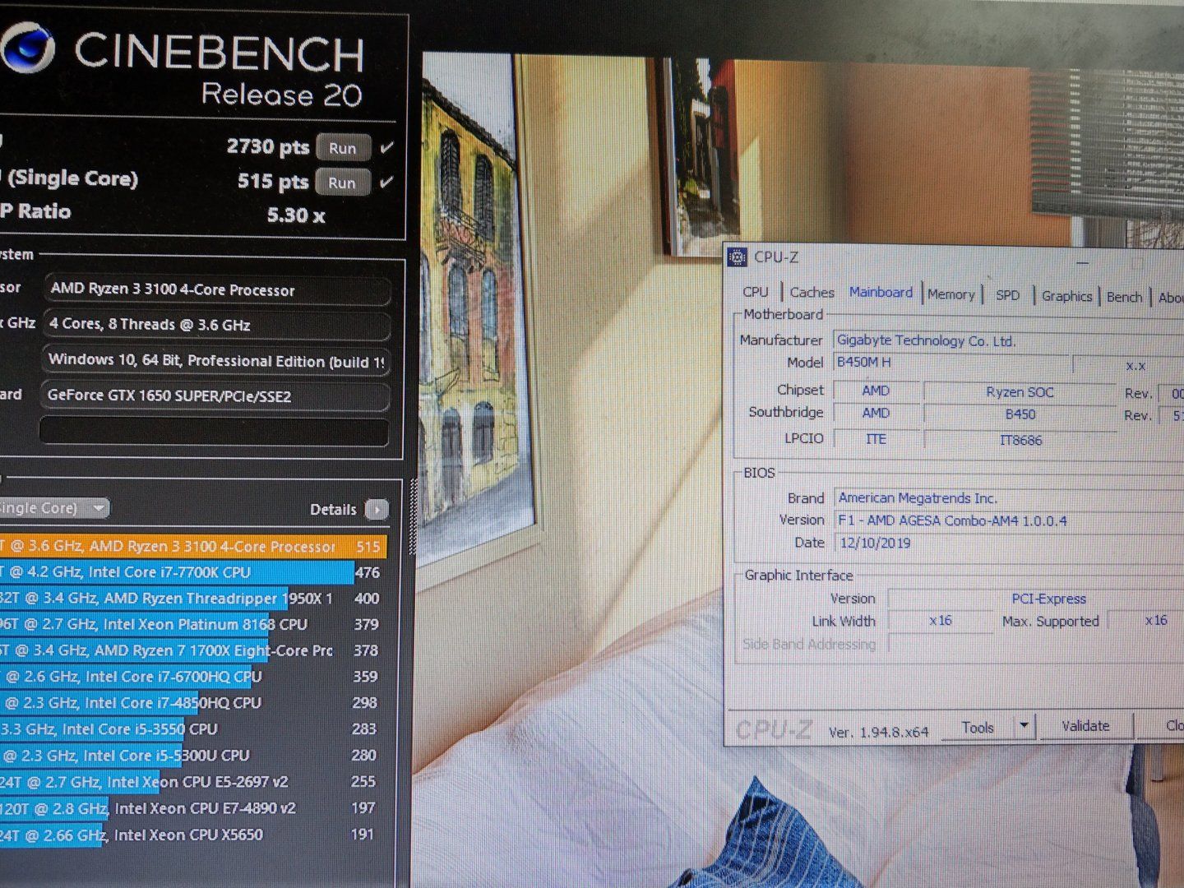The height and width of the screenshot is (888, 1184).
Task: Click the graphic interface version "PCI-Express"
Action: click(1048, 599)
